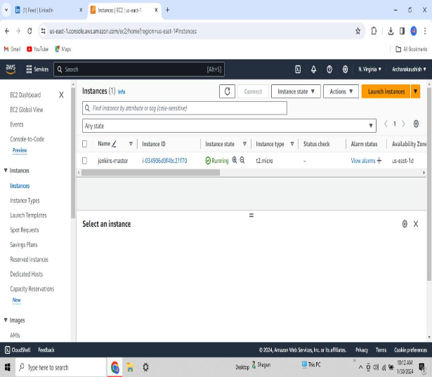This screenshot has width=432, height=377.
Task: Expand the Actions dropdown
Action: [341, 91]
